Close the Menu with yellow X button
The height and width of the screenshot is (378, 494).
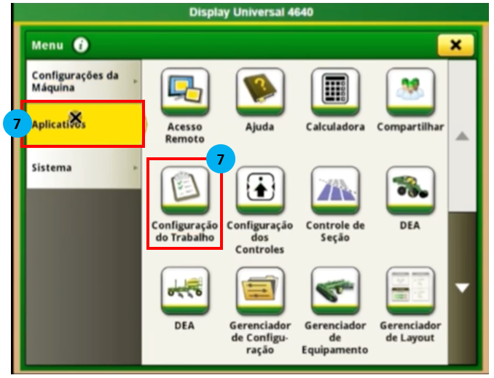[x=455, y=46]
